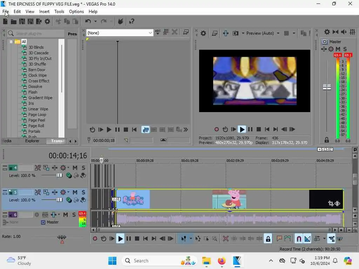Open the File menu

coord(6,12)
